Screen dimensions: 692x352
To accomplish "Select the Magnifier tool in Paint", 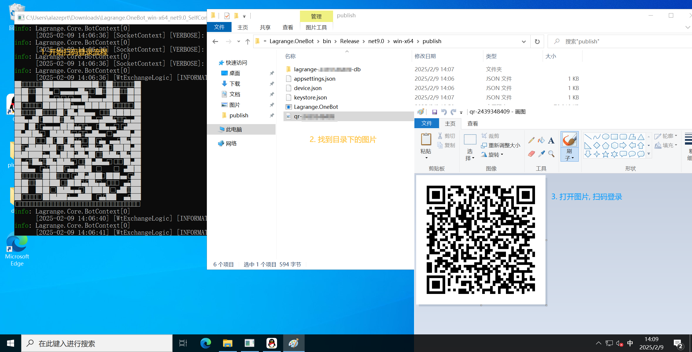I will click(x=551, y=154).
